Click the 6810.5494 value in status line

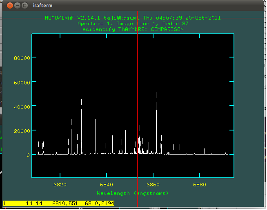click(100, 203)
